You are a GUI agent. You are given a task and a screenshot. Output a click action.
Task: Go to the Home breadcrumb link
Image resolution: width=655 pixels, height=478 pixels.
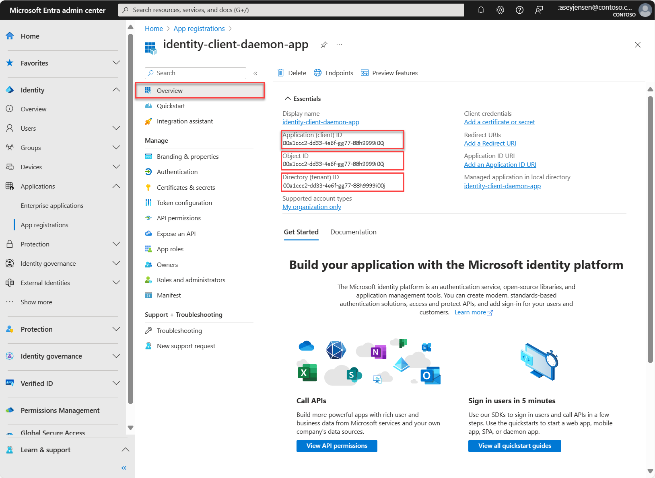tap(154, 29)
